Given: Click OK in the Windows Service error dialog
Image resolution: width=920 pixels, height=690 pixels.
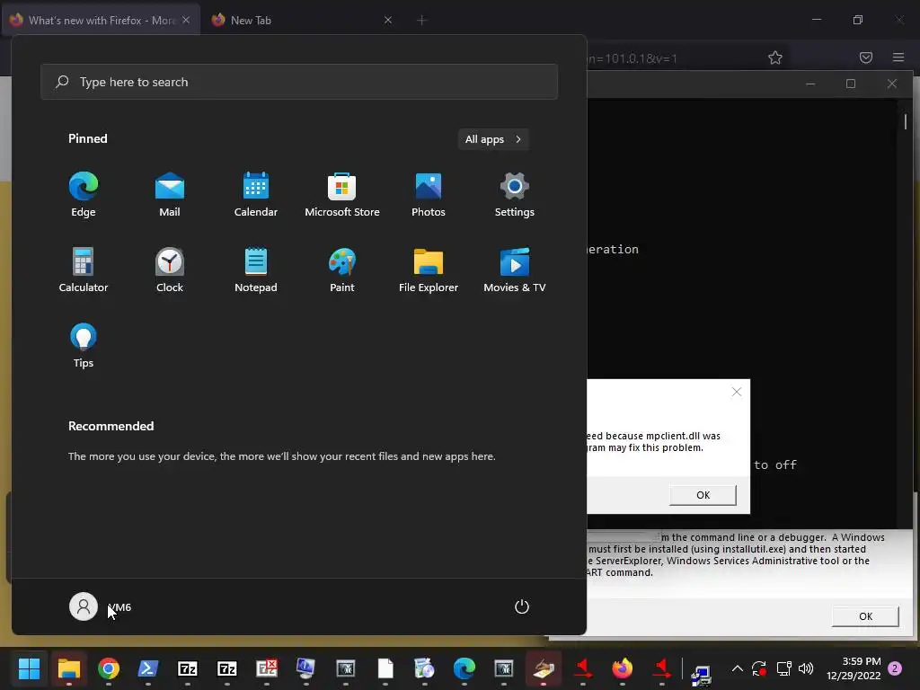Looking at the screenshot, I should click(x=865, y=616).
